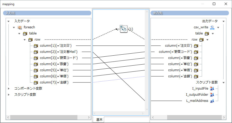Collapse the 出力データ tree node
Image resolution: width=232 pixels, height=123 pixels.
224,21
